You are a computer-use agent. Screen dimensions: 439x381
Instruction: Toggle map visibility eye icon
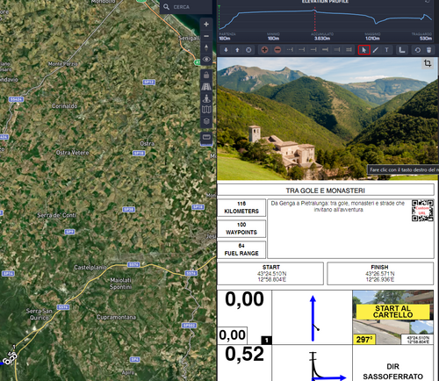point(206,60)
